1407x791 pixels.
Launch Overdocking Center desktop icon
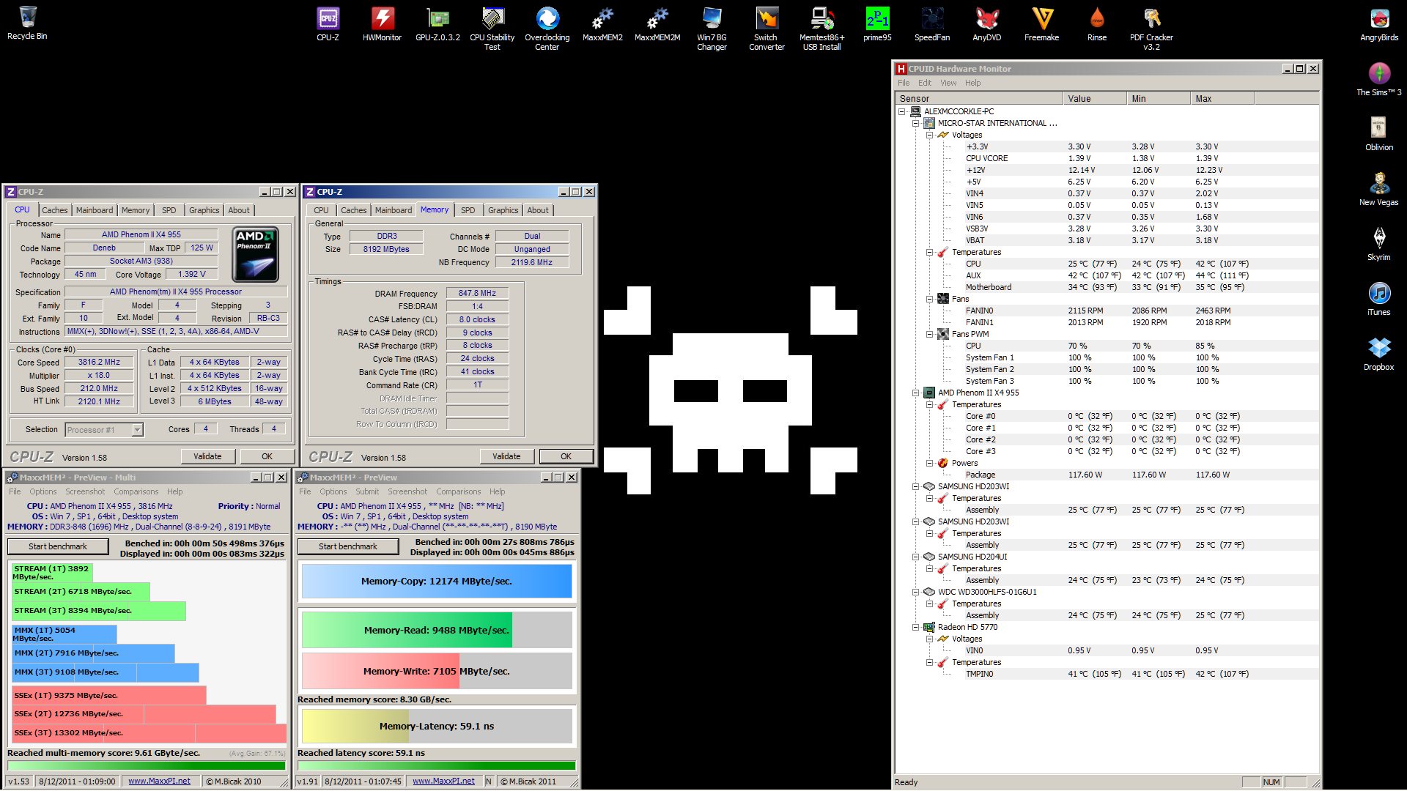point(547,29)
